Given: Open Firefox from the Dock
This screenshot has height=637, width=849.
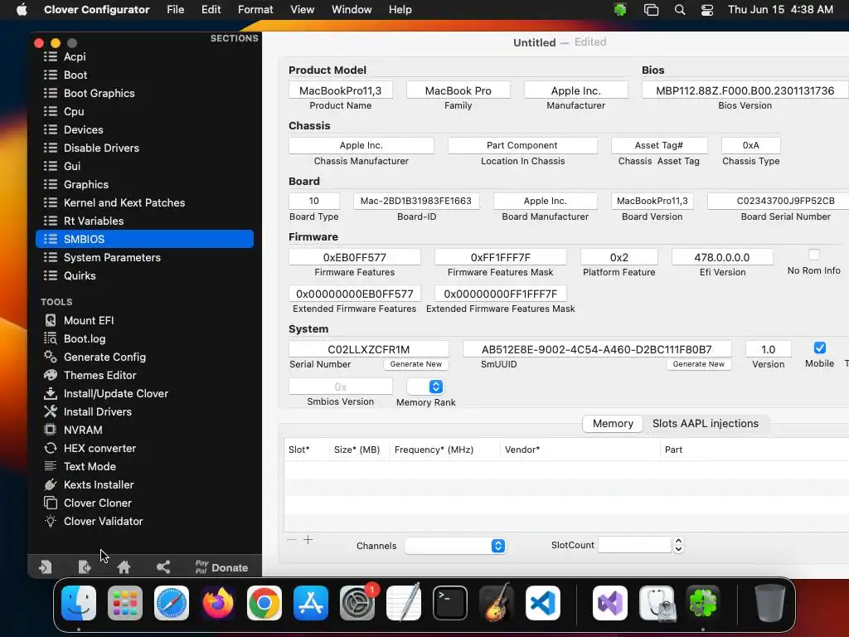Looking at the screenshot, I should click(218, 603).
